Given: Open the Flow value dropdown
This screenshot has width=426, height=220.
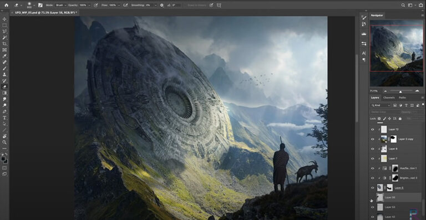Looking at the screenshot, I should pos(119,5).
